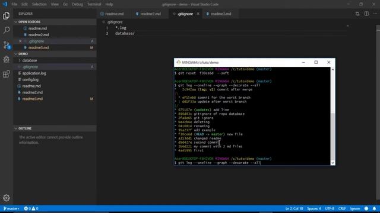Screen dimensions: 380x213
Task: Switch to readme3.md editor tab
Action: pos(221,14)
